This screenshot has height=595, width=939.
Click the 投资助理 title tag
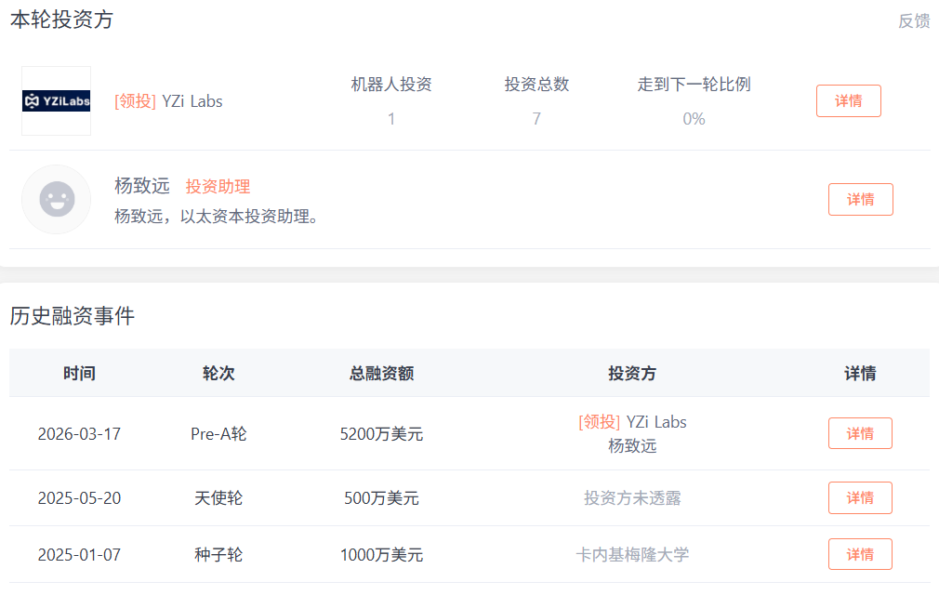(x=218, y=187)
